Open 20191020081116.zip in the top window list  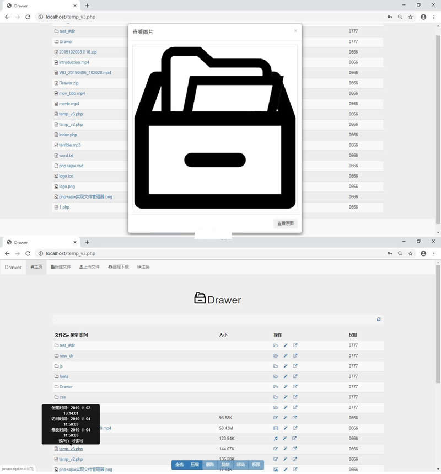click(x=78, y=52)
